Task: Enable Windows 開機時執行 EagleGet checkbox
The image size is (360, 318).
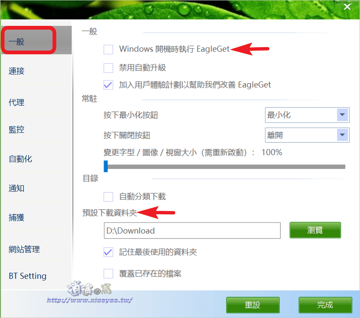Action: point(108,49)
